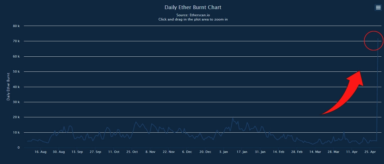The image size is (384, 164).
Task: Click the zoom instruction text line
Action: (193, 19)
